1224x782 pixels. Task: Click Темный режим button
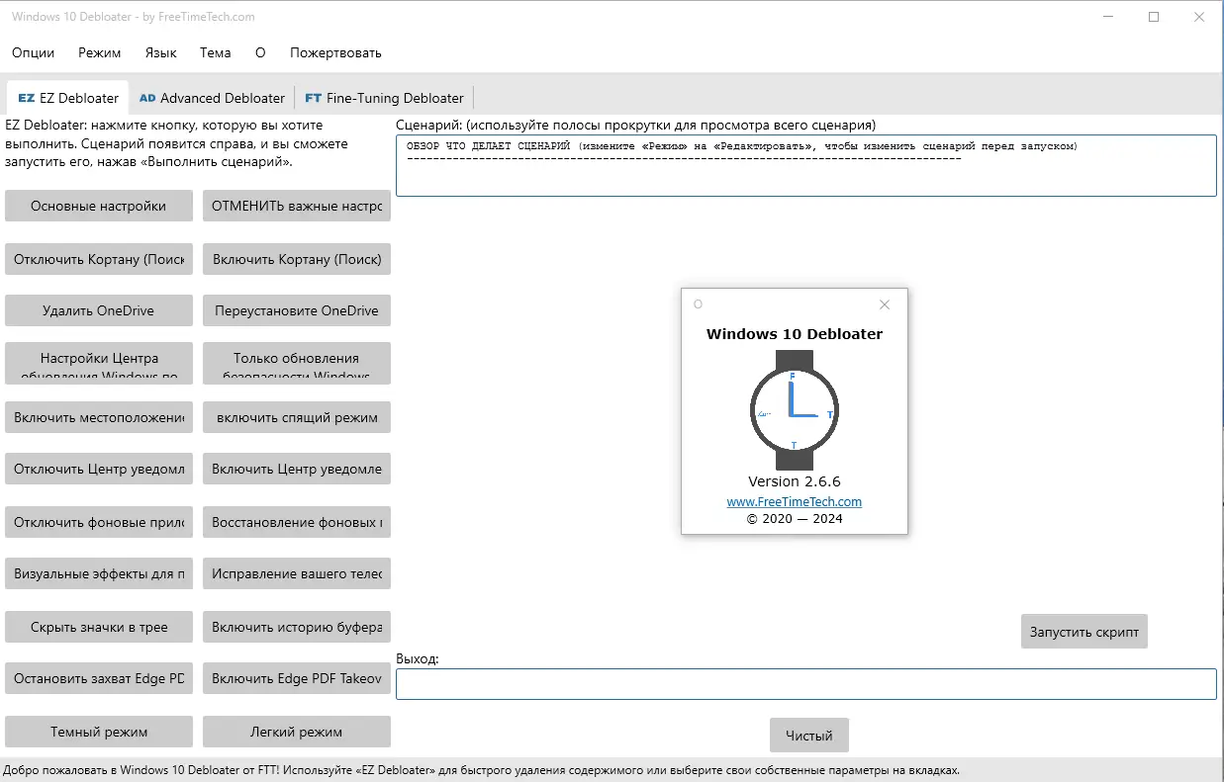[x=98, y=732]
